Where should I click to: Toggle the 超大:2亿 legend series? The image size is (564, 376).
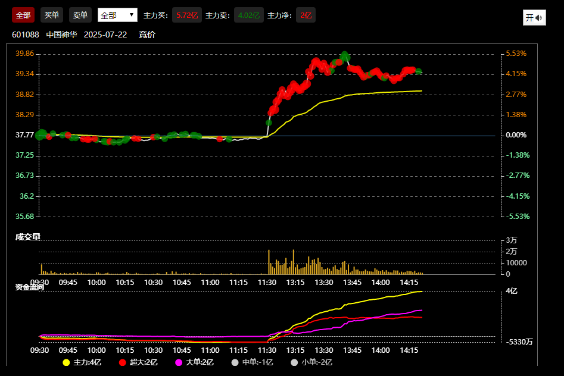(139, 362)
